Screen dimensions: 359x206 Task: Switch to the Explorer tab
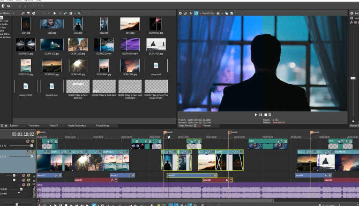(14, 126)
